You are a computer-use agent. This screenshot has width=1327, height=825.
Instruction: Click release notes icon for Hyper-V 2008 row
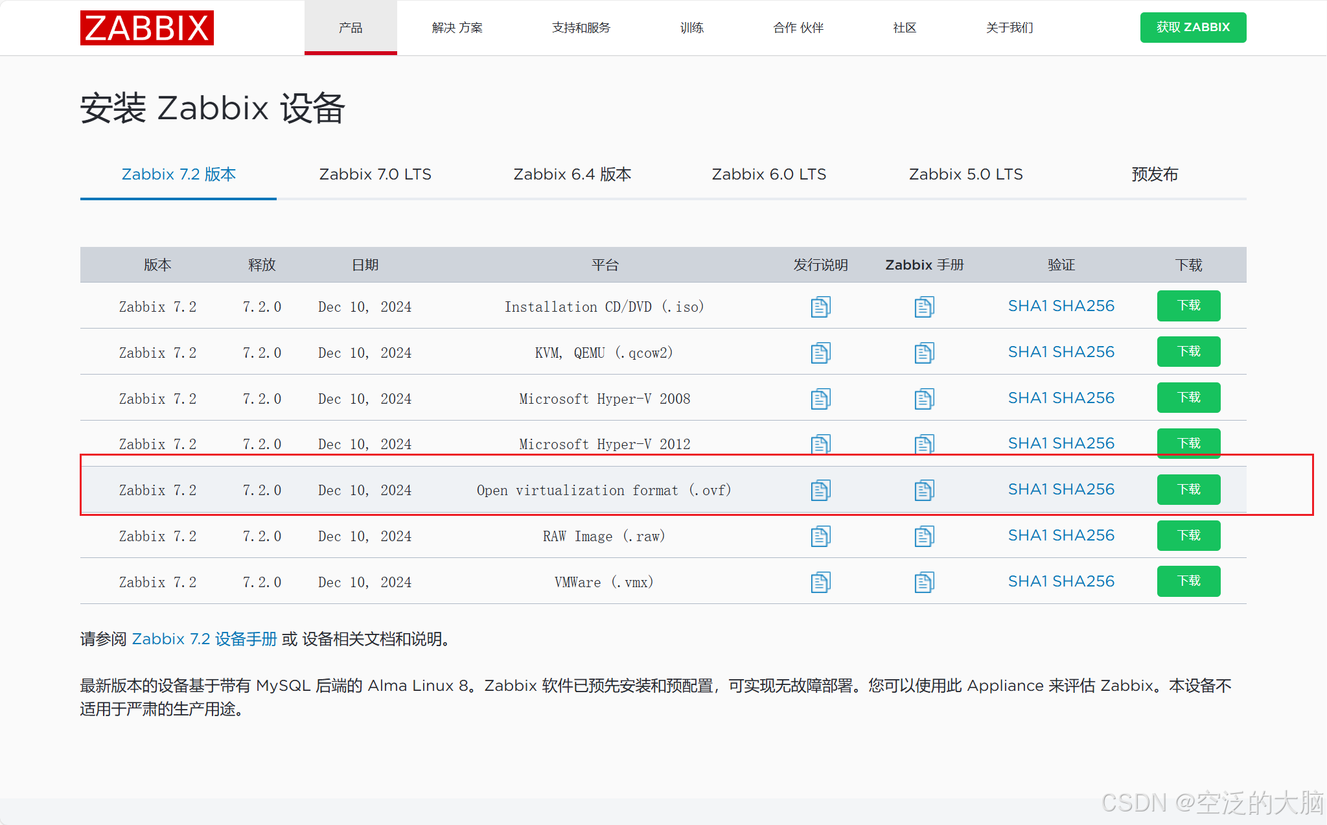tap(820, 399)
